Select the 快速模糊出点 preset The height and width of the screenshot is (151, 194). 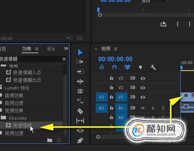27,80
